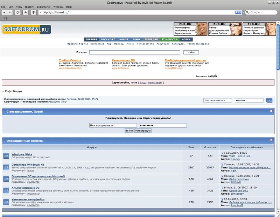Go back using the browser Back arrow
This screenshot has height=217, width=280.
[5, 12]
